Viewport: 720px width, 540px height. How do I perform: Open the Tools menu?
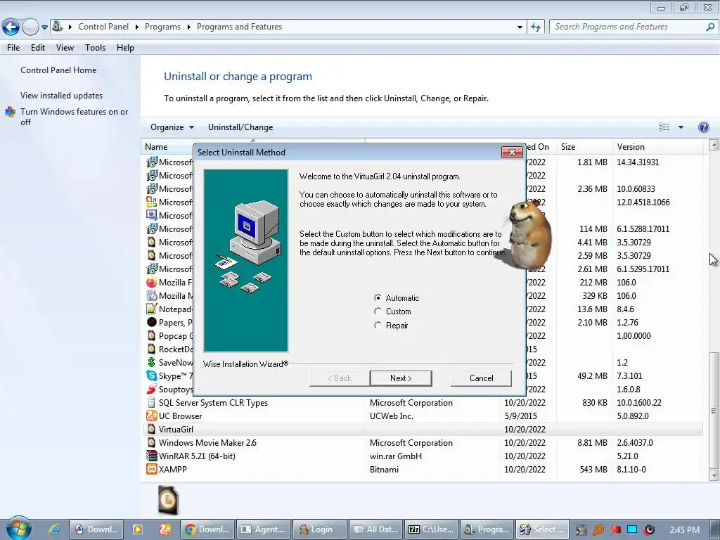tap(95, 48)
